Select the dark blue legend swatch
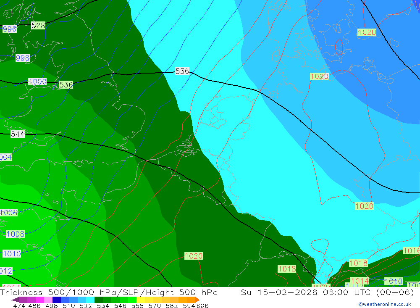 coord(57,300)
